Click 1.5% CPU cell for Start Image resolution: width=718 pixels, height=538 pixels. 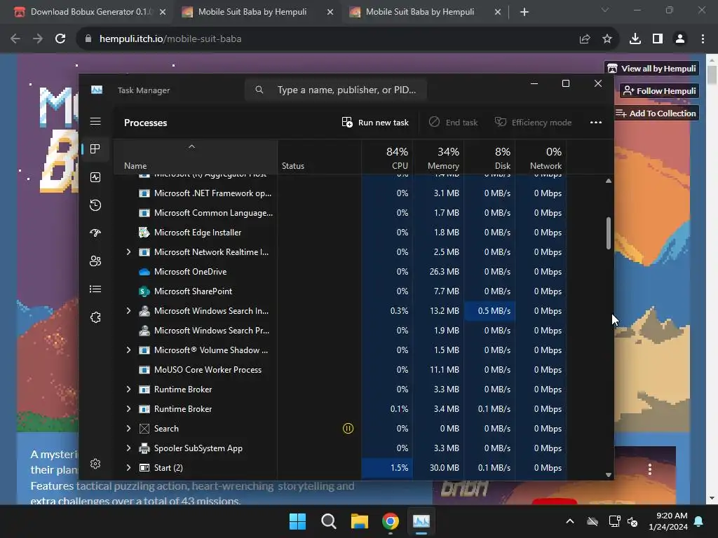(387, 468)
